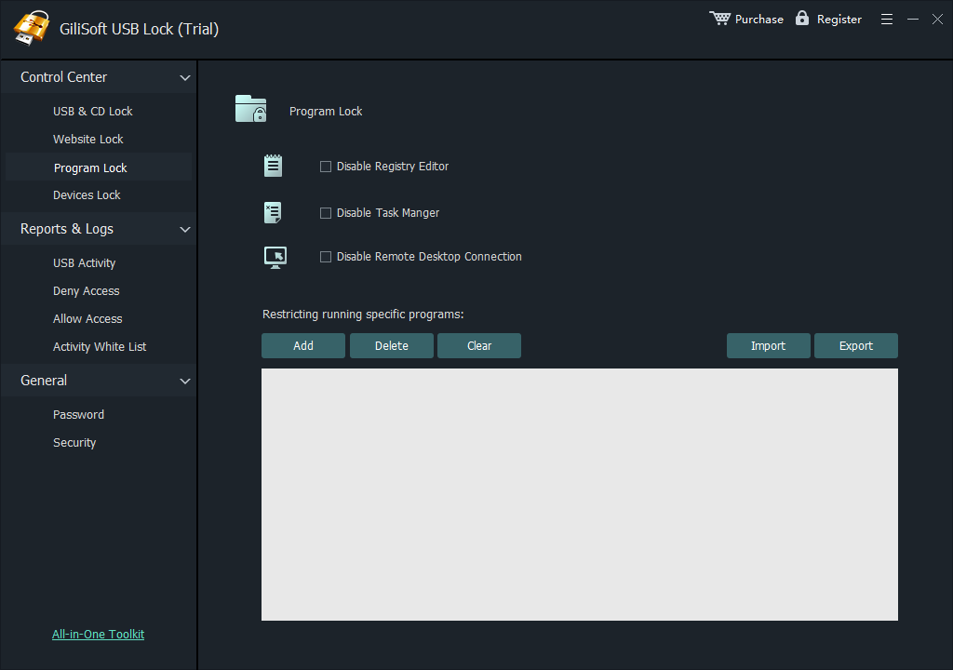Screen dimensions: 953x670
Task: Check Disable Remote Desktop Connection
Action: [326, 257]
